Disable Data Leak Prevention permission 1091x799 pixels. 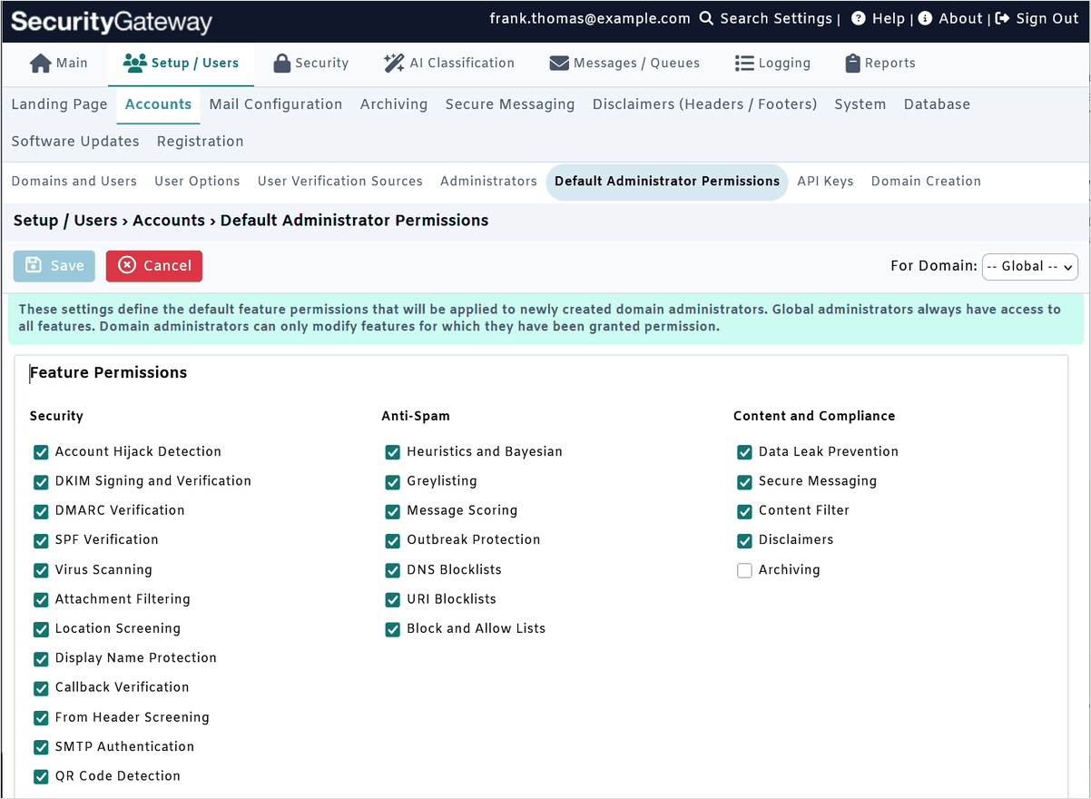[x=744, y=452]
